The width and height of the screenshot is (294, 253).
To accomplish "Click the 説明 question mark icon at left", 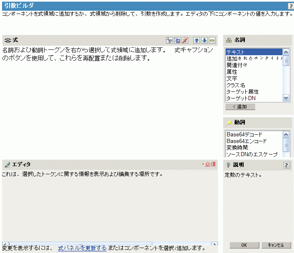I will point(228,165).
